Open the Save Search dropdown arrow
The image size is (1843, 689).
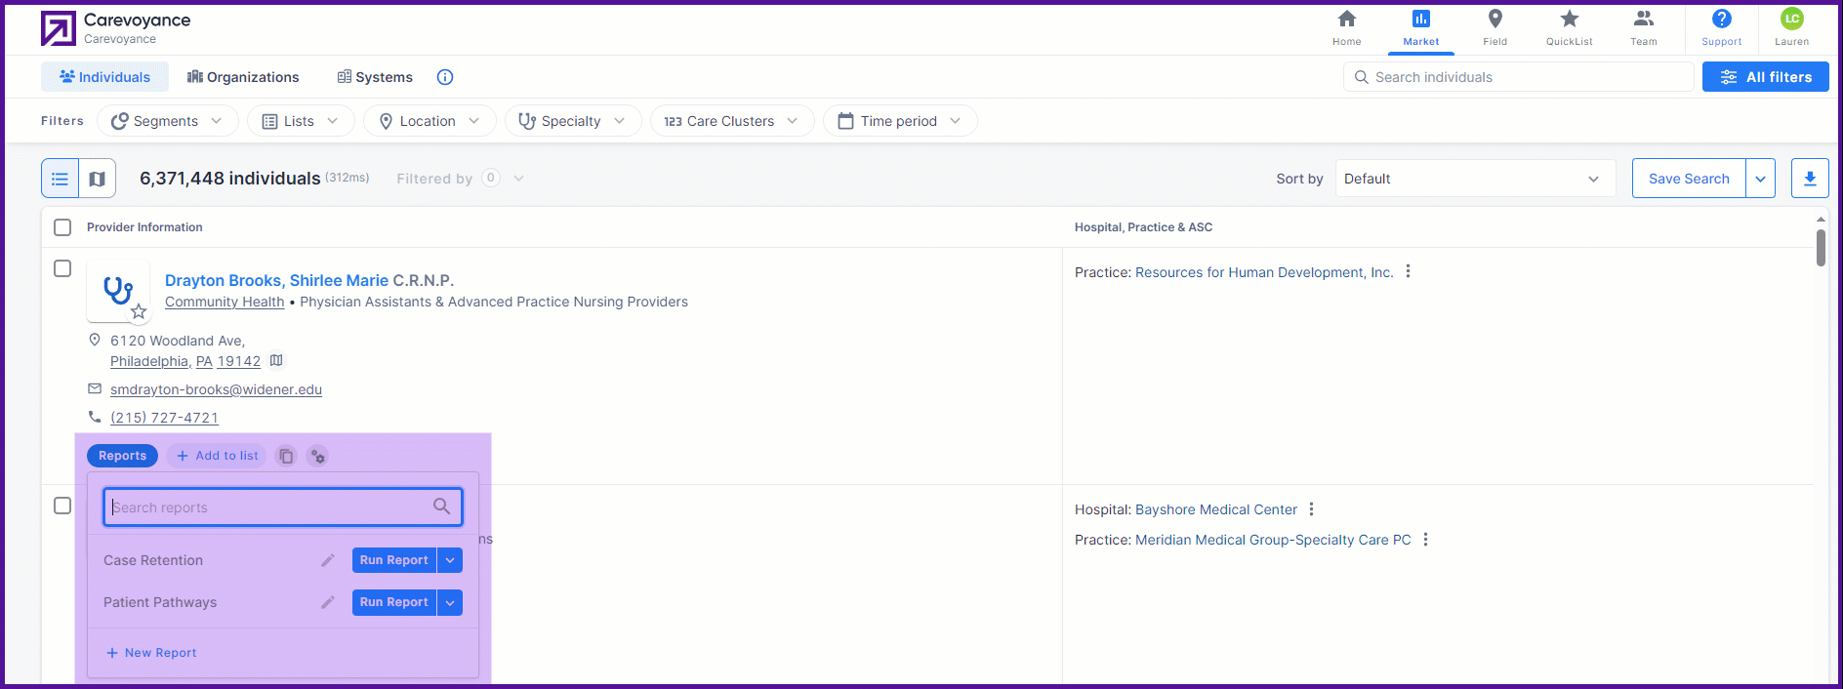point(1760,179)
